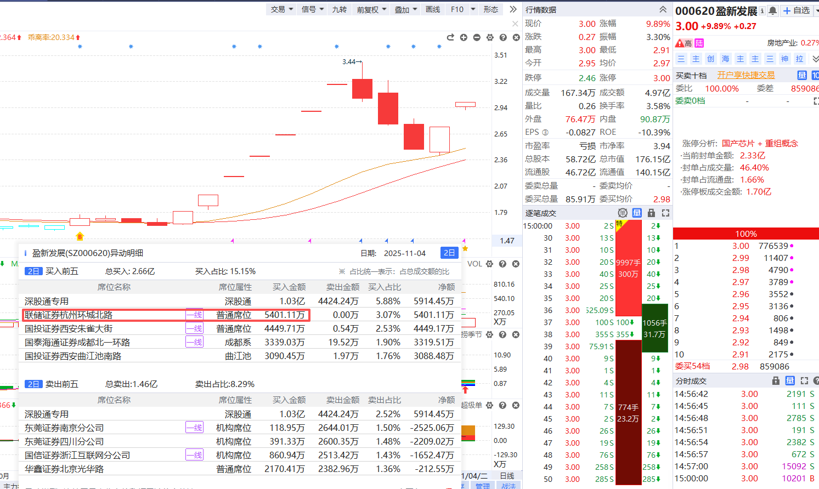Open VOL indicator help question mark
Viewport: 819px width, 489px height.
point(502,264)
